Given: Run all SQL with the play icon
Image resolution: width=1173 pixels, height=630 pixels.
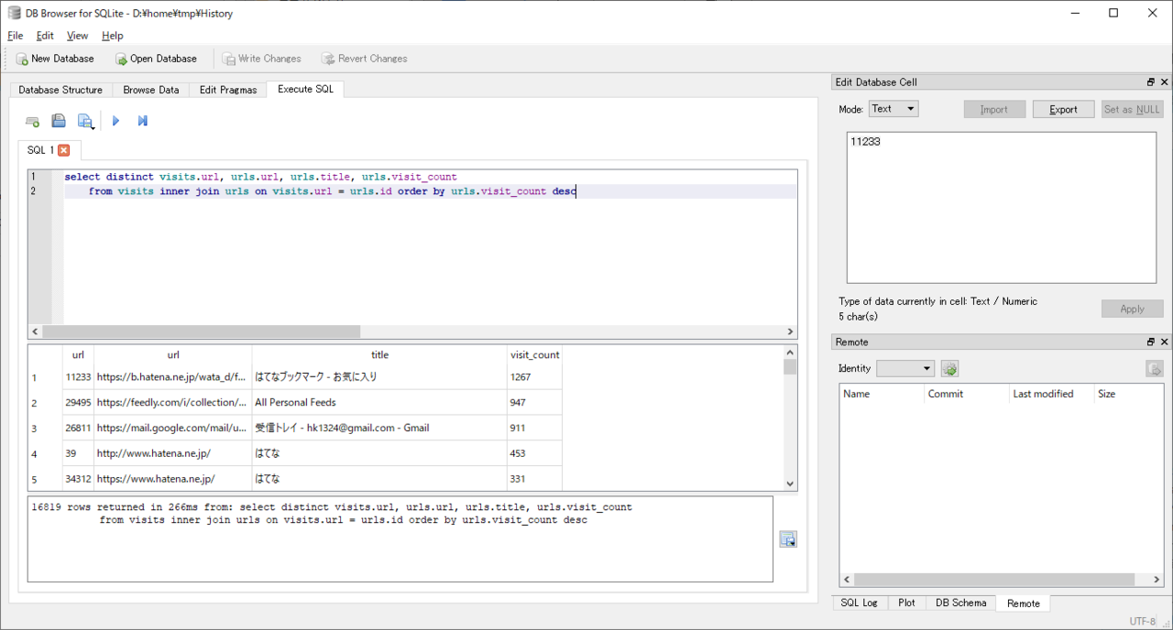Looking at the screenshot, I should (x=115, y=121).
